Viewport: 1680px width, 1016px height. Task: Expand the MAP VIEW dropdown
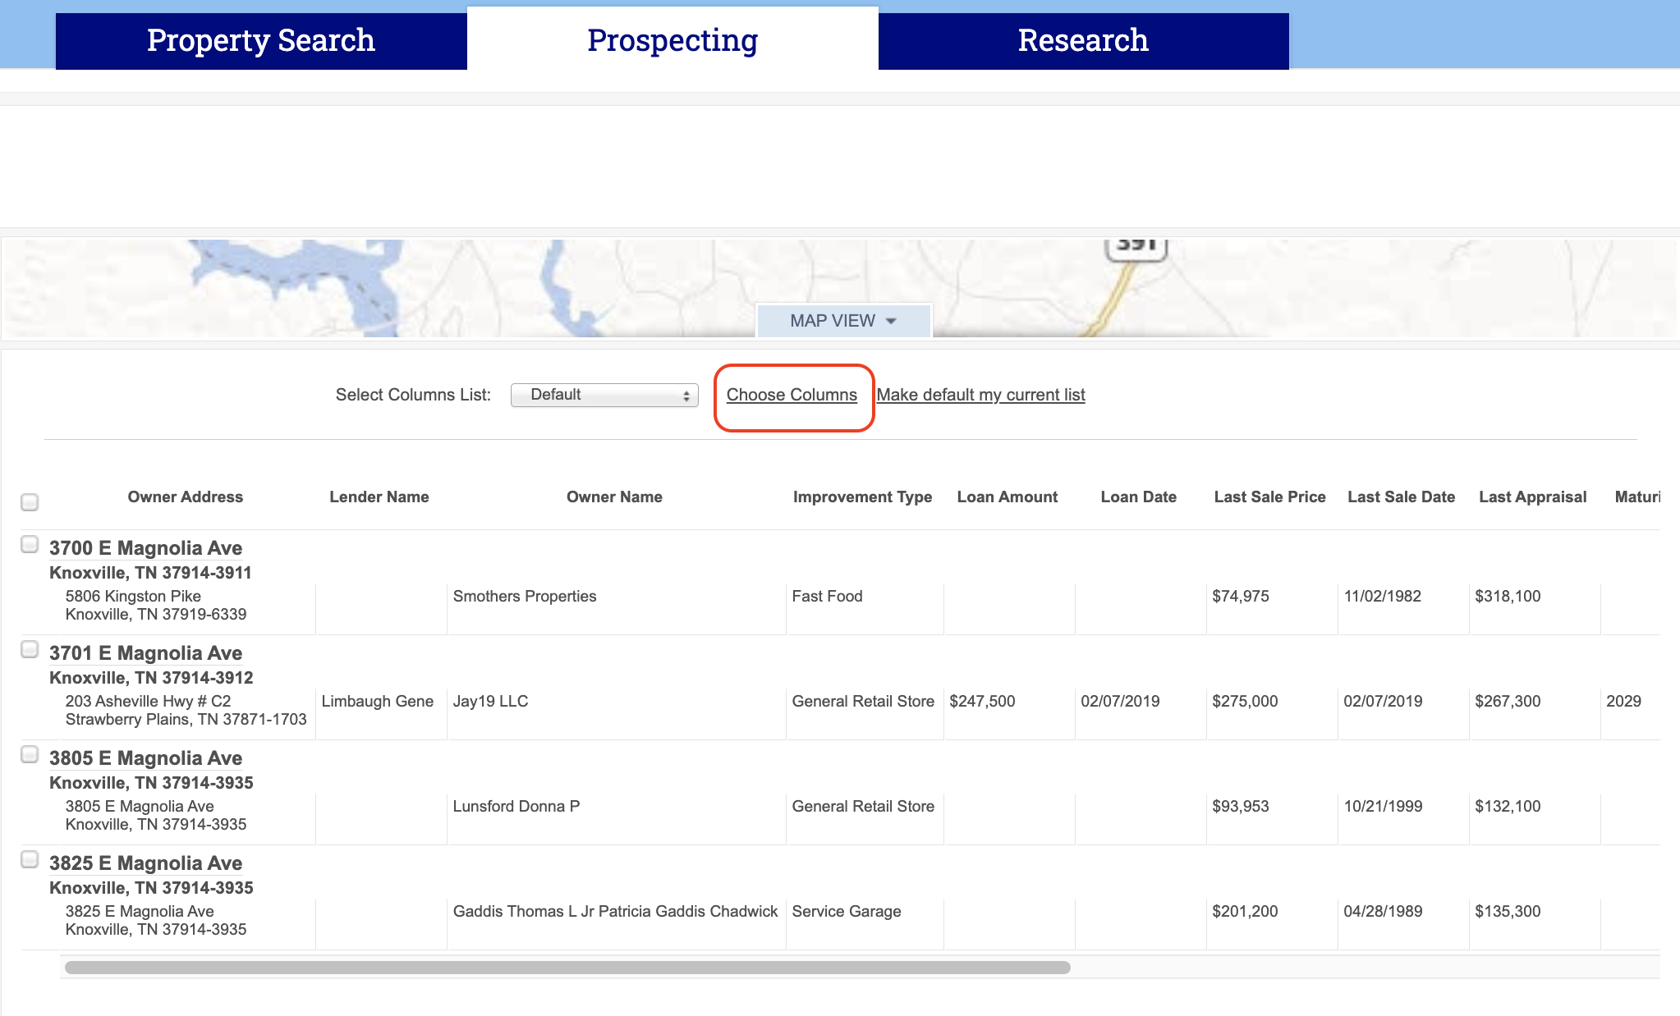[843, 321]
